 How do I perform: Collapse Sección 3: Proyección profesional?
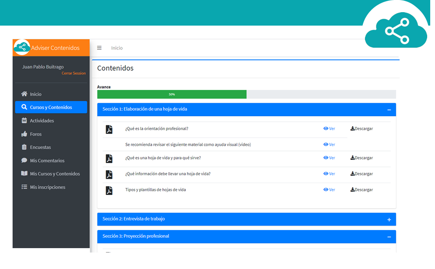pyautogui.click(x=389, y=237)
